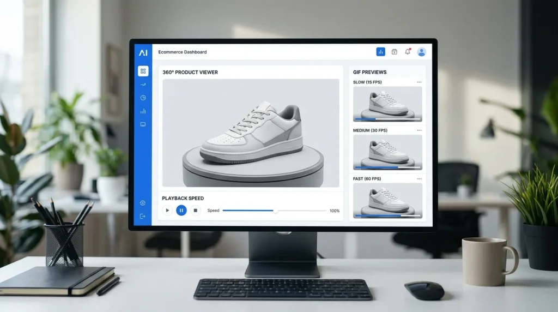The height and width of the screenshot is (312, 558).
Task: Select the FAST (60 FPS) GIF thumbnail
Action: coord(387,201)
